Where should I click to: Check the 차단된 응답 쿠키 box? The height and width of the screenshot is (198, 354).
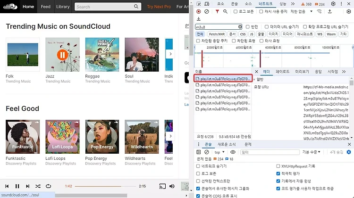pyautogui.click(x=198, y=41)
